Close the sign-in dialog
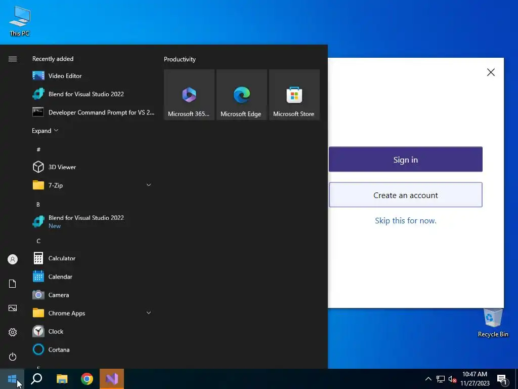The width and height of the screenshot is (518, 389). point(491,72)
